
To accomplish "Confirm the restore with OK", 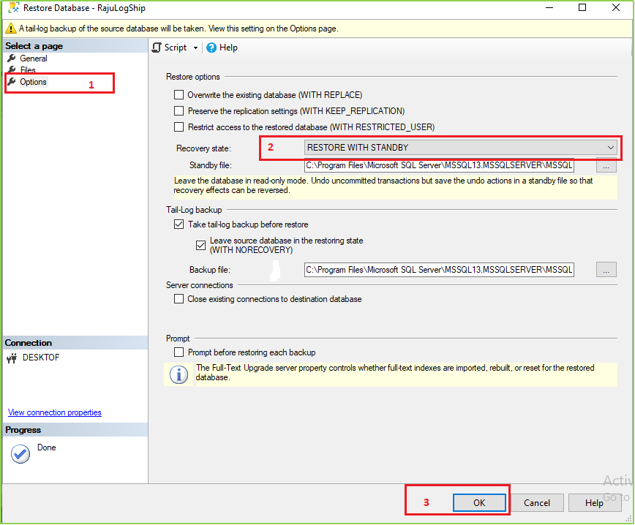I will [x=479, y=503].
